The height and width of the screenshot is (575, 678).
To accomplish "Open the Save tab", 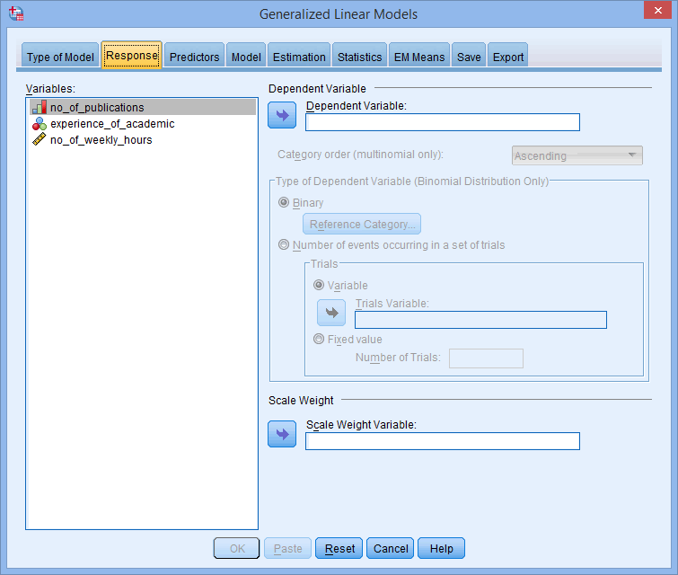I will (x=469, y=57).
